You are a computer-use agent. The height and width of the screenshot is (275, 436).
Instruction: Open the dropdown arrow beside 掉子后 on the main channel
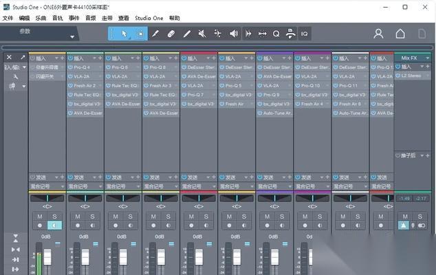click(422, 155)
